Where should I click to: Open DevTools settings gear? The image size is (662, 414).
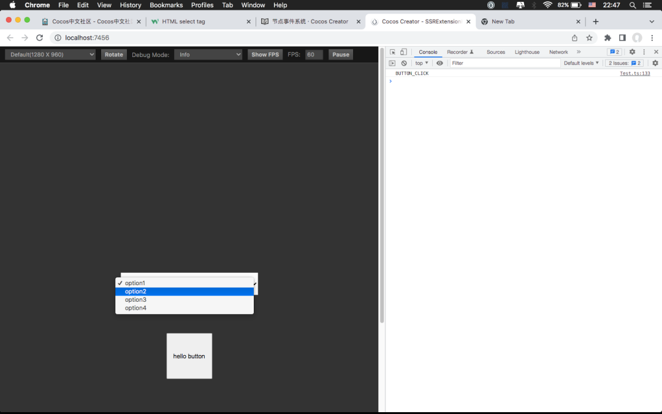click(632, 52)
